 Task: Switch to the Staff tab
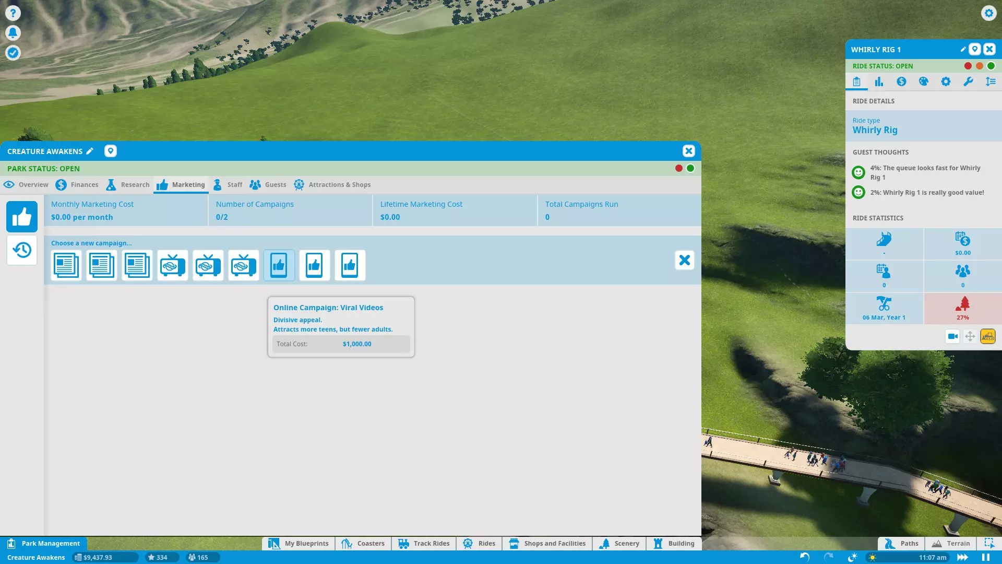coord(228,184)
